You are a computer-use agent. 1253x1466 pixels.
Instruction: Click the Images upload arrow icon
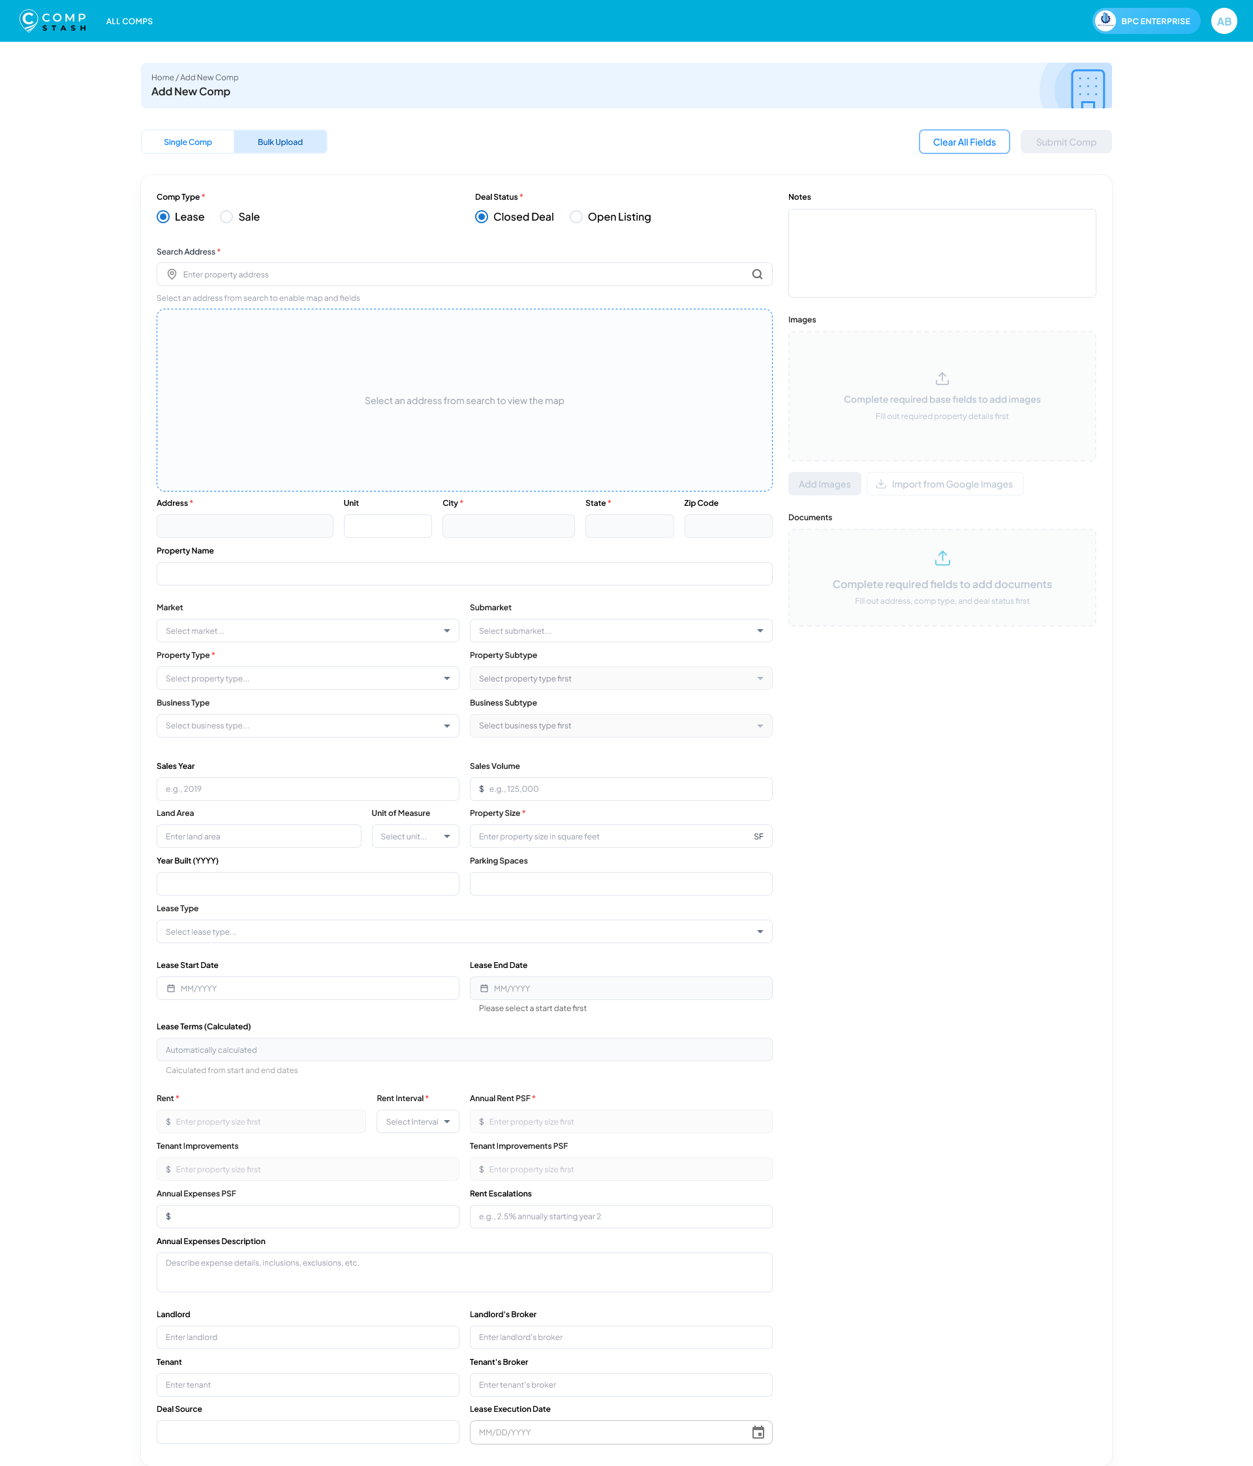click(942, 379)
